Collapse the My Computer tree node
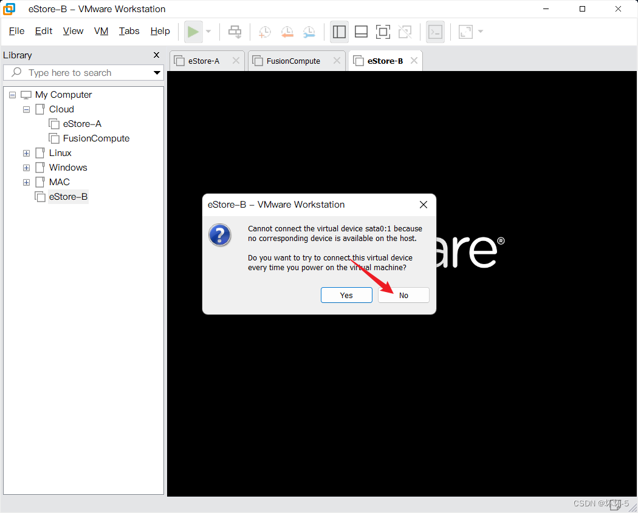The height and width of the screenshot is (513, 638). (x=12, y=95)
